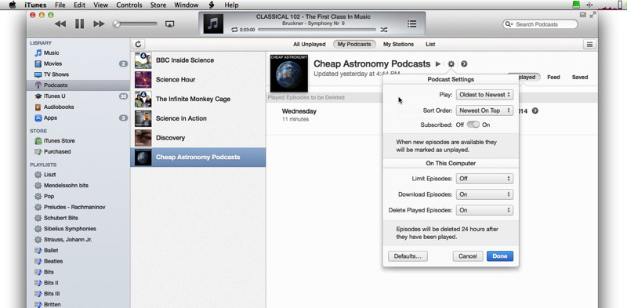
Task: Refresh podcasts with the reload button
Action: pyautogui.click(x=138, y=45)
